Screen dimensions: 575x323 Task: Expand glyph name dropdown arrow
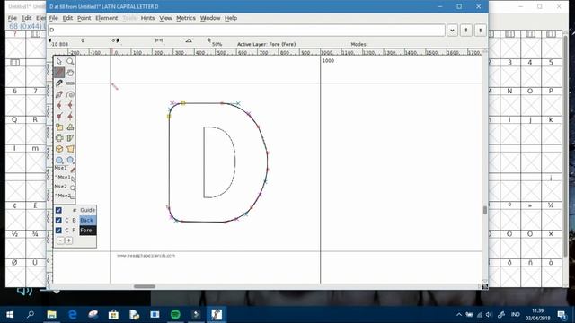[452, 31]
